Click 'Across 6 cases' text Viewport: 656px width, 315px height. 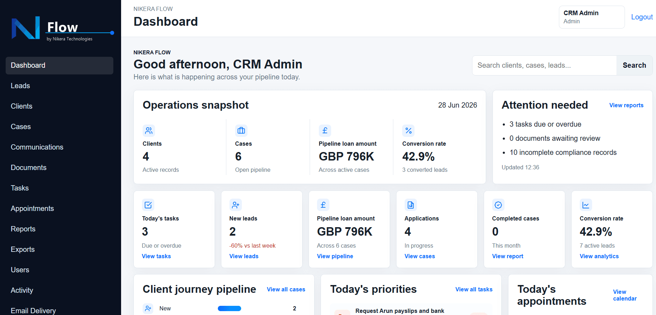click(336, 246)
